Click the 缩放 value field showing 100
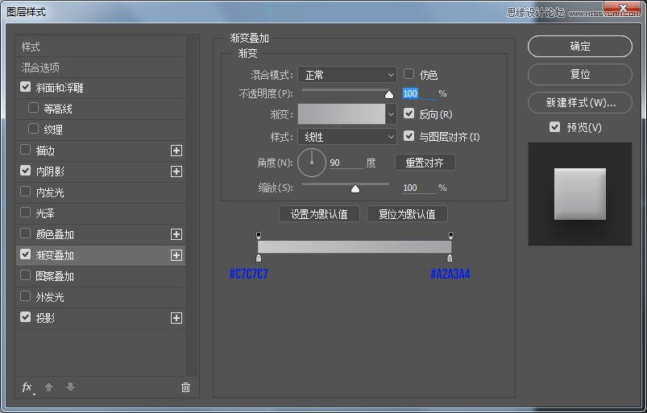Viewport: 647px width, 413px height. tap(418, 188)
